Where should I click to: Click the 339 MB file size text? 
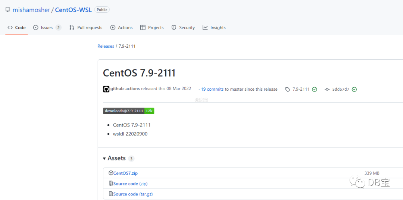pos(372,173)
